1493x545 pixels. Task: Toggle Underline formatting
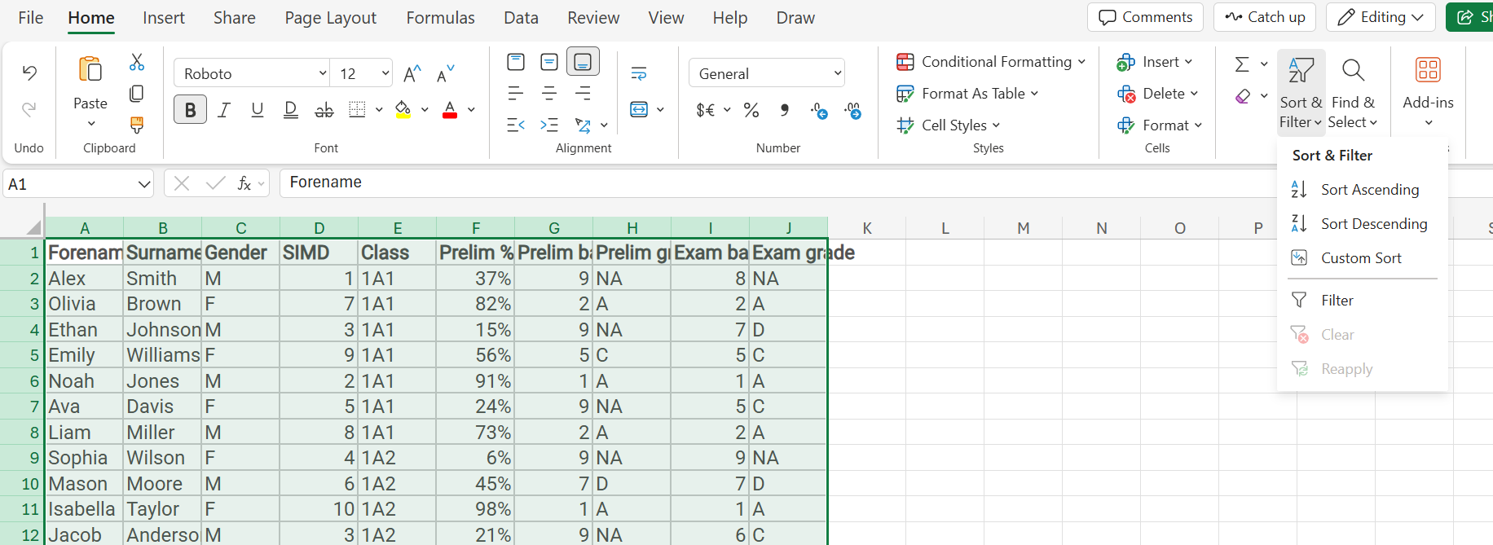pyautogui.click(x=258, y=109)
